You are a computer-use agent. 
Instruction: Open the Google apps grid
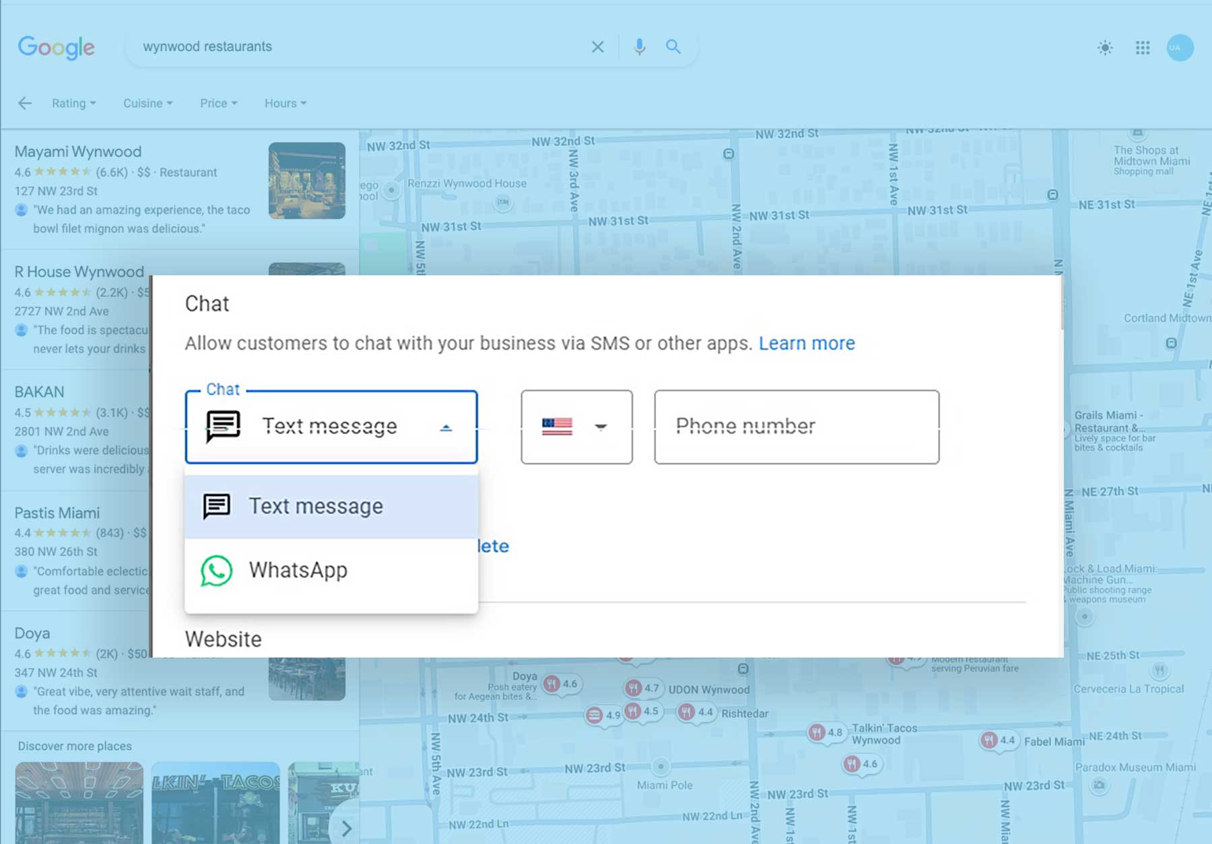click(x=1142, y=48)
